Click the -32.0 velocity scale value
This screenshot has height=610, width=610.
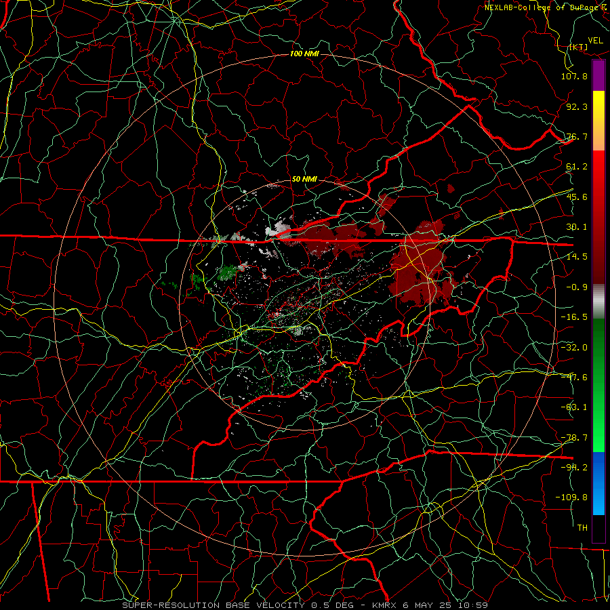pyautogui.click(x=574, y=348)
